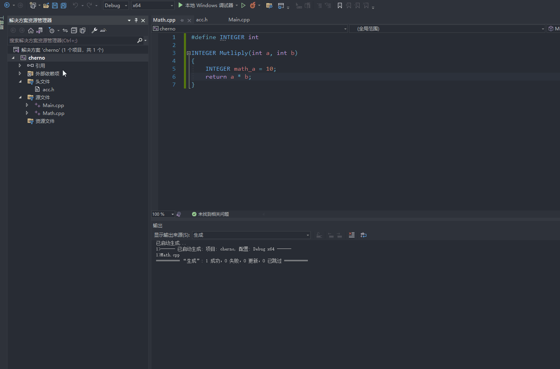560x369 pixels.
Task: Collapse the 头文件 header files folder
Action: [20, 81]
